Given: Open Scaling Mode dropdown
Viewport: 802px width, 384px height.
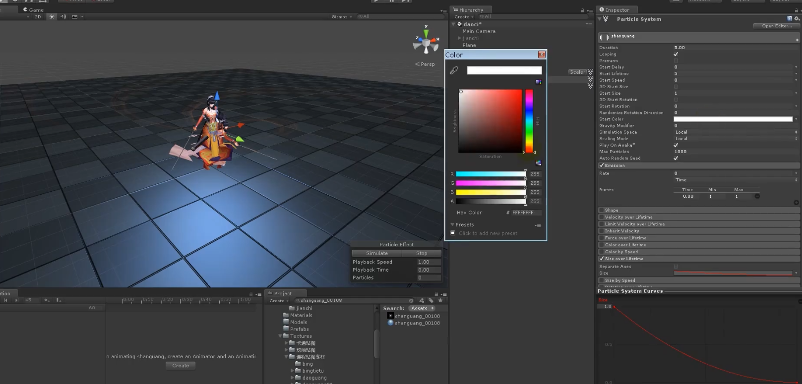Looking at the screenshot, I should [736, 139].
